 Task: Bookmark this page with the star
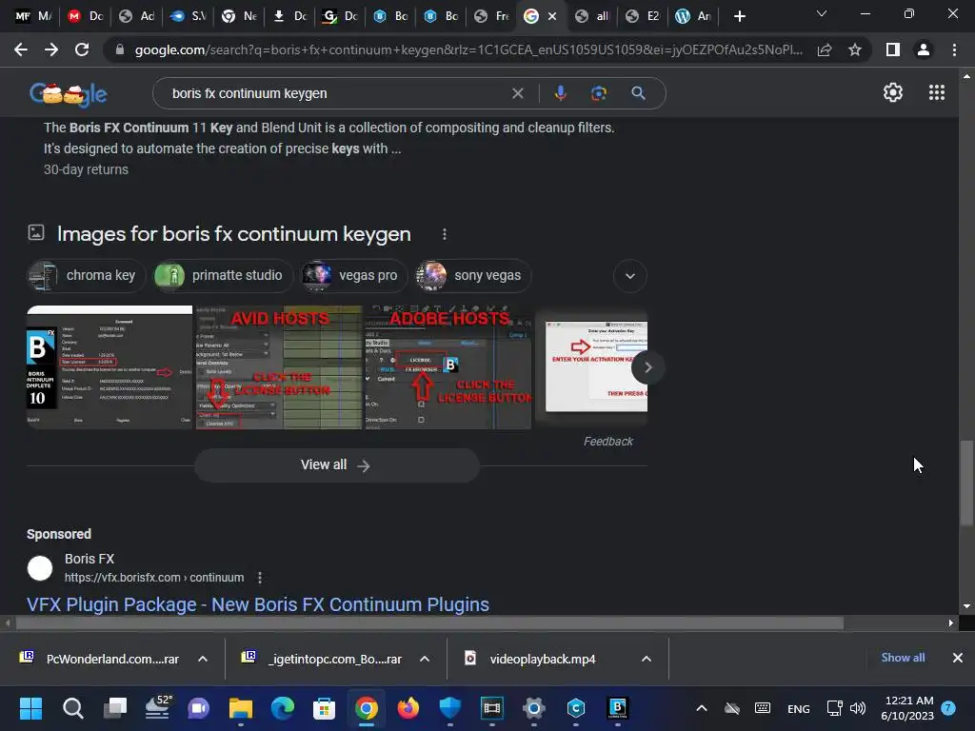click(855, 49)
